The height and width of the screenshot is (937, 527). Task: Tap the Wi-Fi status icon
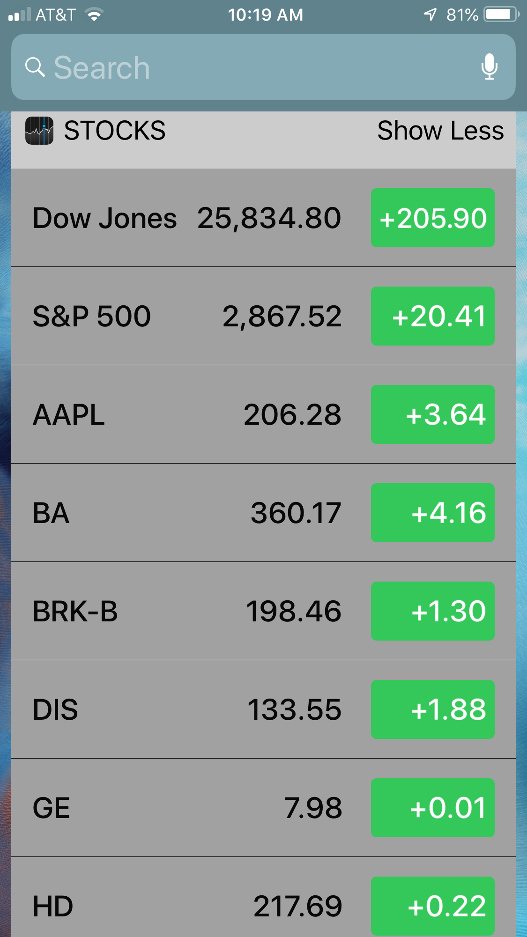[94, 15]
